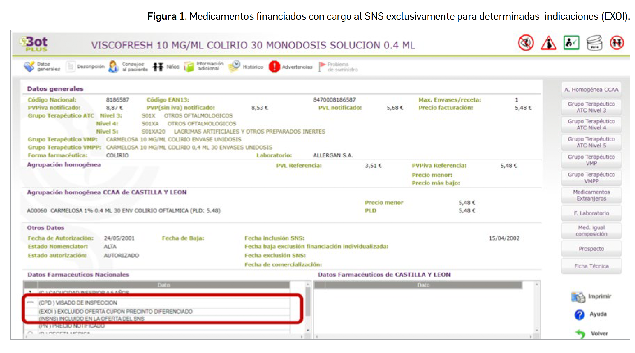Click the pregnancy warning triangle icon
This screenshot has width=635, height=353.
coord(549,43)
